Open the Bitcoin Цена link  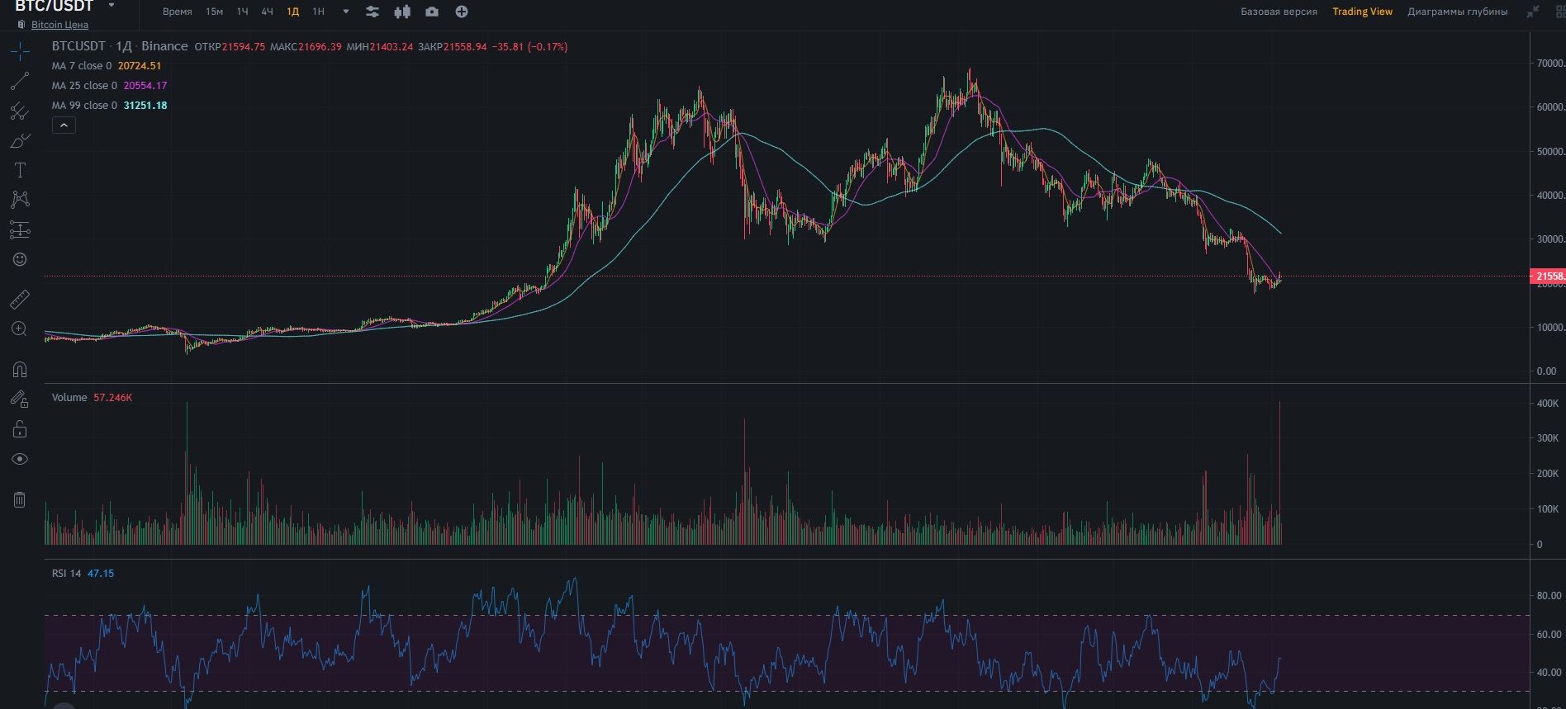tap(59, 25)
